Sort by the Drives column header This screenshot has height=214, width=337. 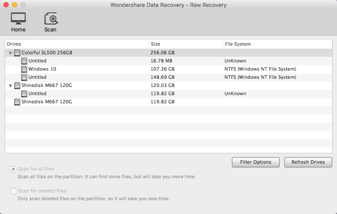pos(77,44)
